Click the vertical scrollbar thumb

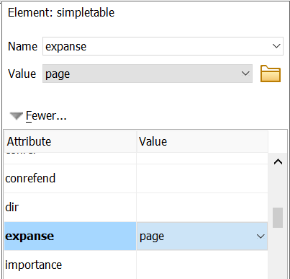(x=278, y=218)
